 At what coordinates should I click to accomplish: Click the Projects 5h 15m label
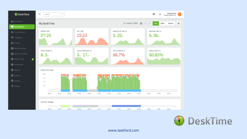point(47,102)
